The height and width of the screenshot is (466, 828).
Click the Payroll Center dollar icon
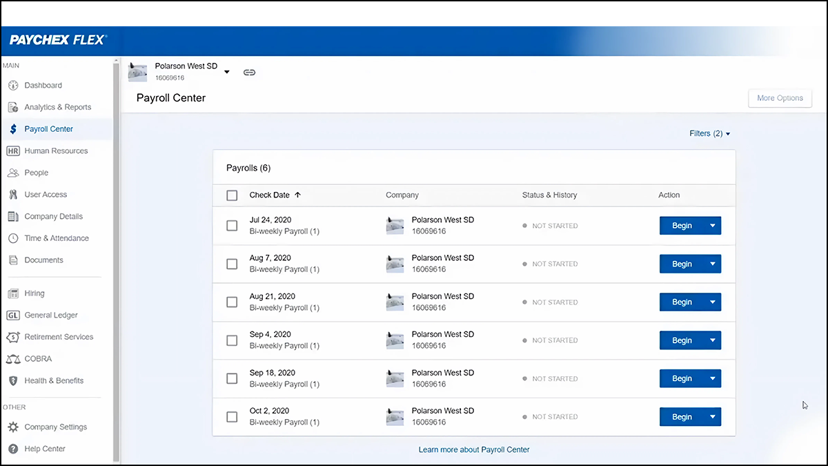[12, 129]
